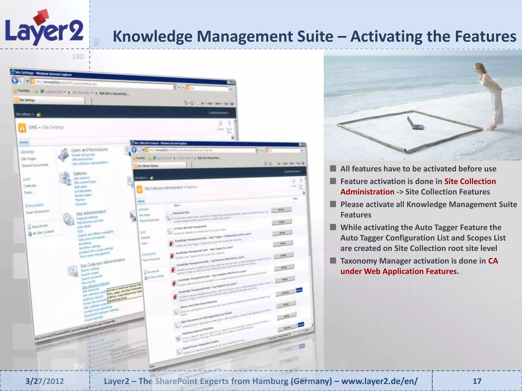The width and height of the screenshot is (522, 391).
Task: Open Favorites in the Site Settings window
Action: (x=22, y=90)
